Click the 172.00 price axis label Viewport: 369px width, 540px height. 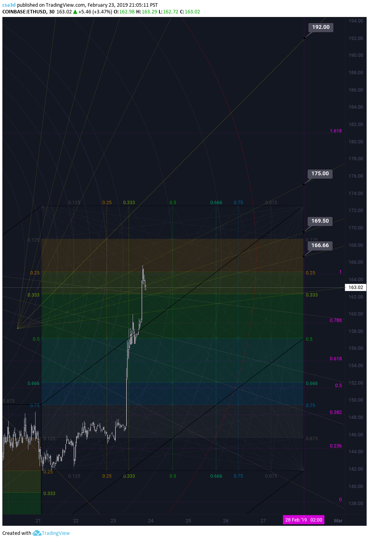[356, 211]
